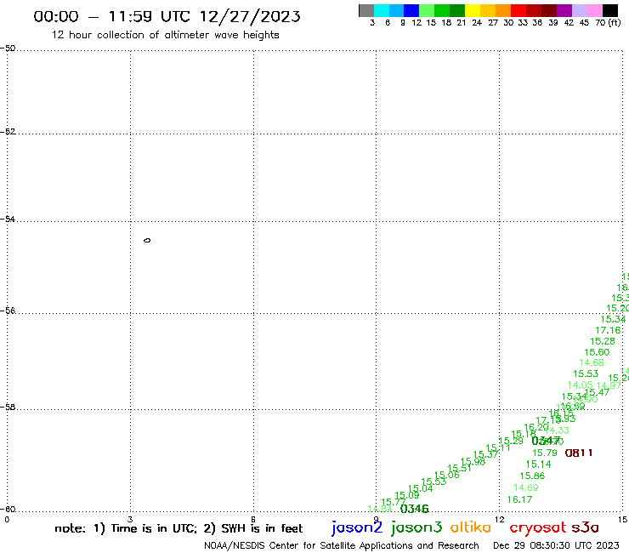Click the 0346 pass time label
The height and width of the screenshot is (553, 629).
point(415,509)
